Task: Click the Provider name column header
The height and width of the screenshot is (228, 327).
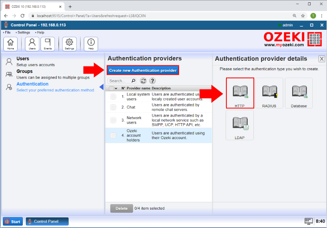Action: click(138, 88)
